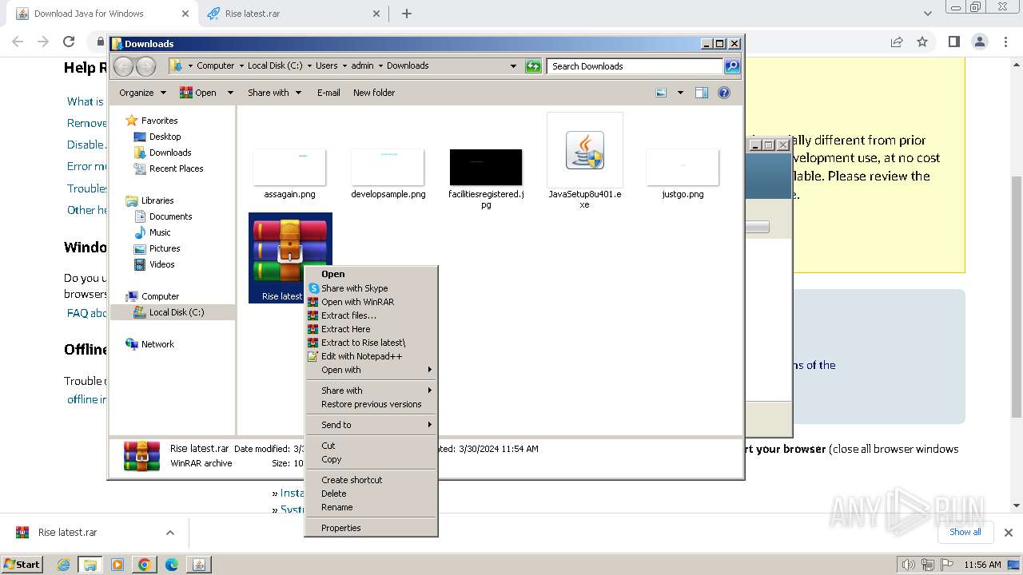Select Open with WinRAR
This screenshot has height=575, width=1023.
pyautogui.click(x=372, y=302)
